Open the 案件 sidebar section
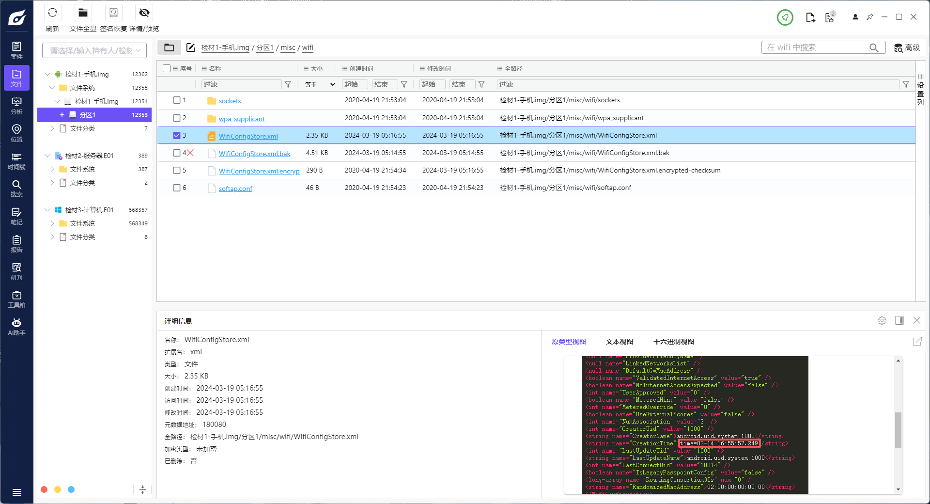This screenshot has height=504, width=930. pos(16,50)
